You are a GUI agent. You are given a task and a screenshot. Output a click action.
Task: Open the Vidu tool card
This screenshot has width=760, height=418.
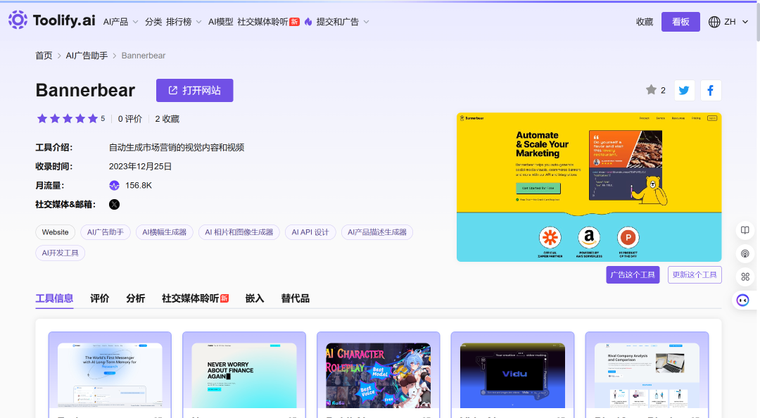pyautogui.click(x=512, y=375)
